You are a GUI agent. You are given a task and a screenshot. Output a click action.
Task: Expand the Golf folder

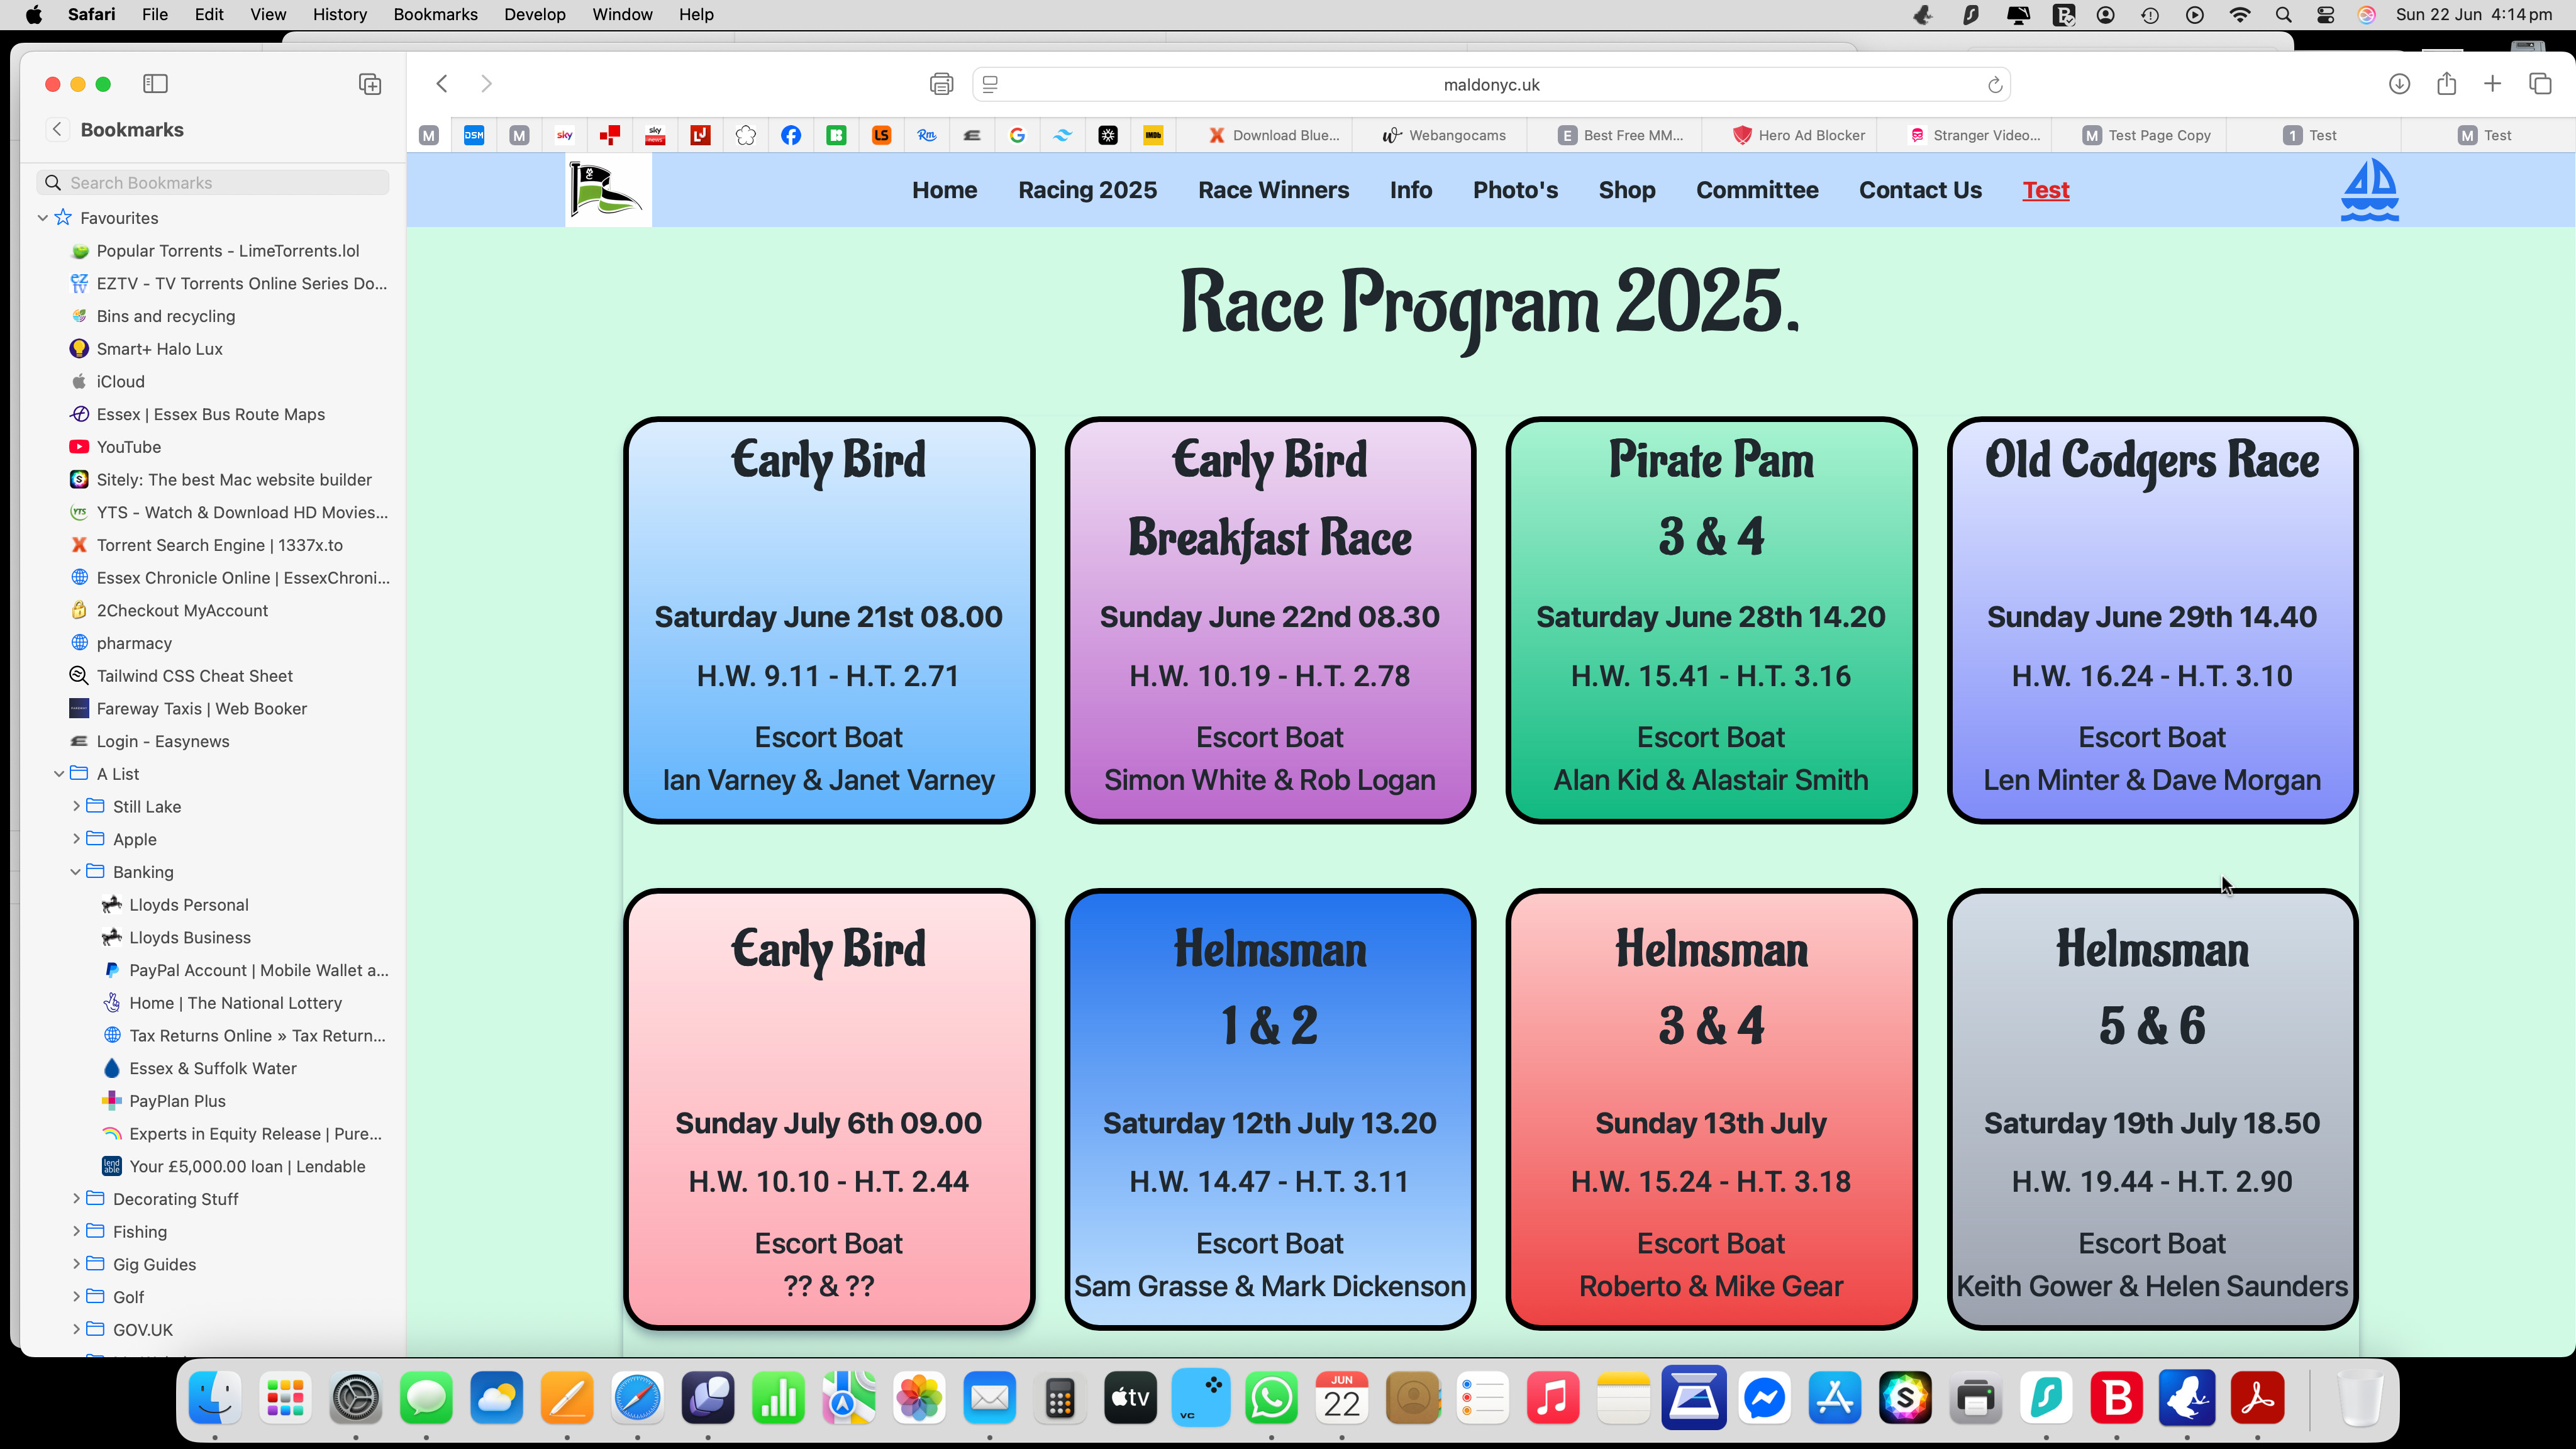pyautogui.click(x=76, y=1297)
